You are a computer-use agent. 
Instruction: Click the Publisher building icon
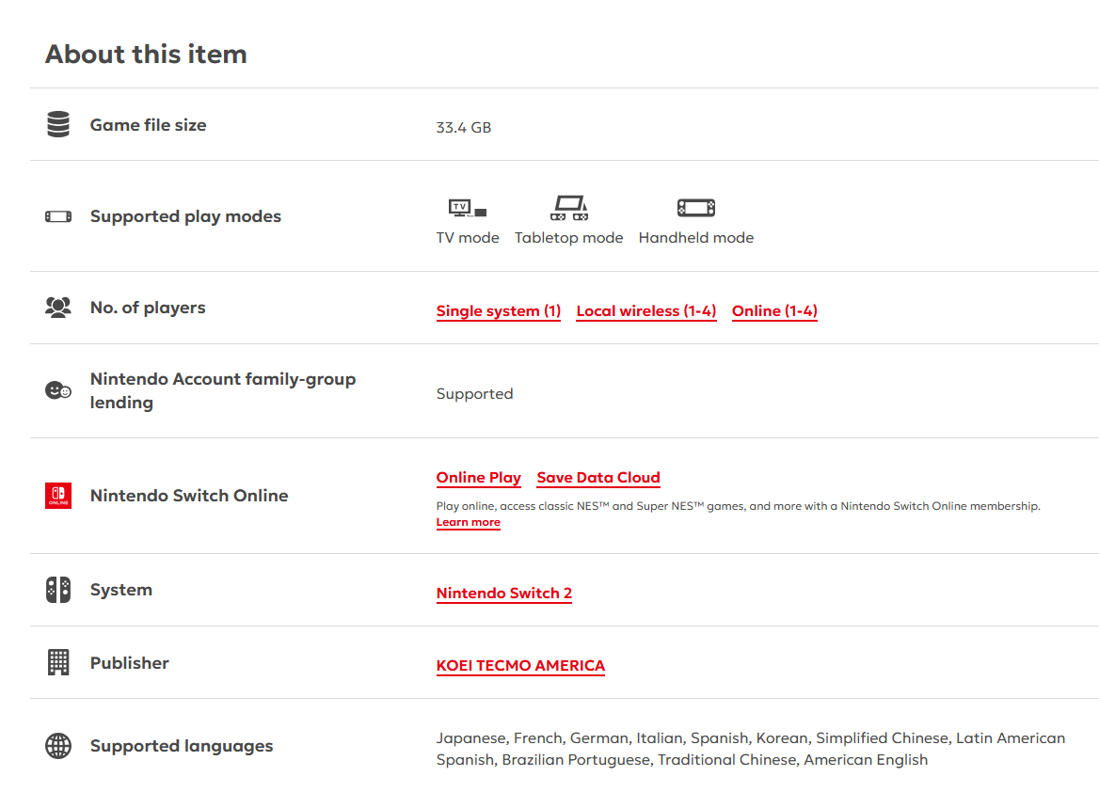point(58,662)
